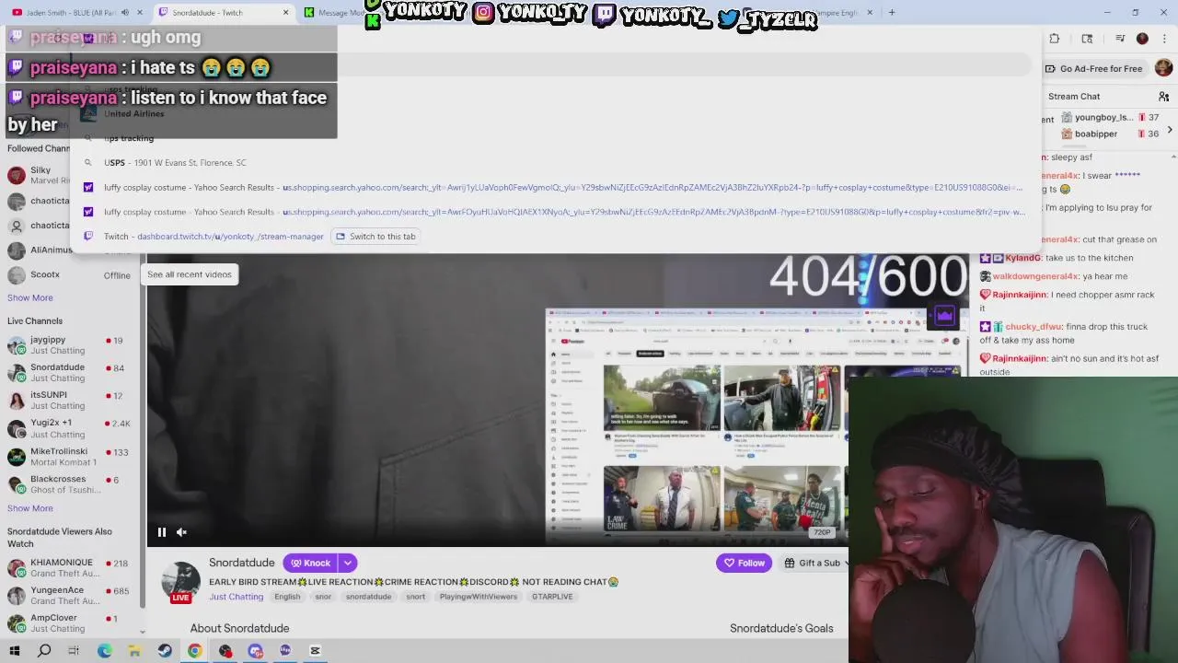Open itsSUNPI live channel
This screenshot has width=1178, height=663.
70,401
